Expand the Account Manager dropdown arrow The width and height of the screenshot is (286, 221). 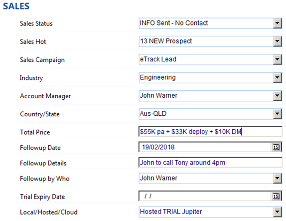pos(278,96)
